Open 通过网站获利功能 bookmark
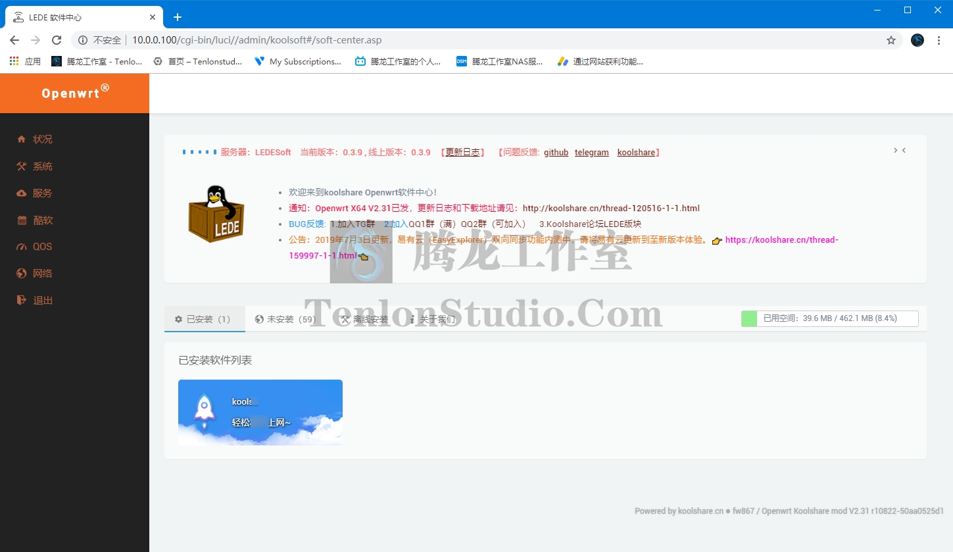 600,61
